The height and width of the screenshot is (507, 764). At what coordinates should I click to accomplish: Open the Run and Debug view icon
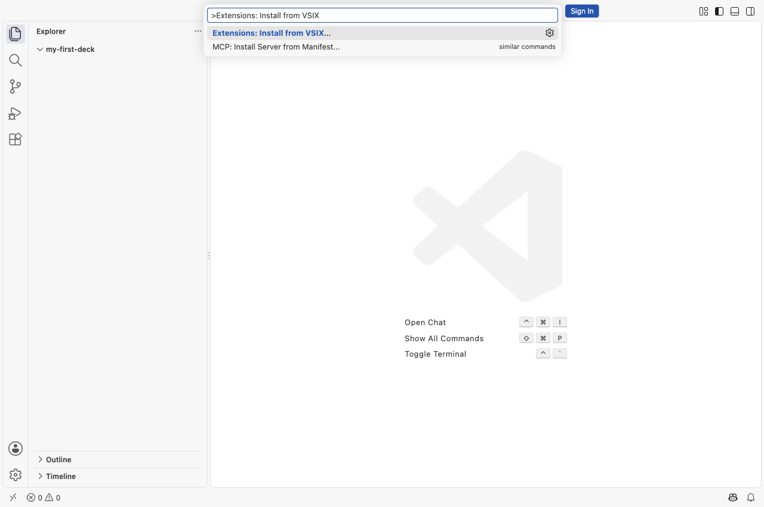(x=16, y=113)
